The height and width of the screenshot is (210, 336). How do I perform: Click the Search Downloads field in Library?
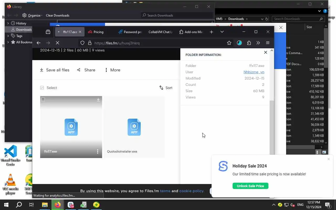point(177,15)
